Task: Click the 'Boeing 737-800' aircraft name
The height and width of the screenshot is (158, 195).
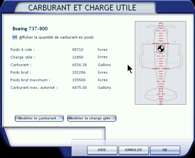Action: (30, 29)
